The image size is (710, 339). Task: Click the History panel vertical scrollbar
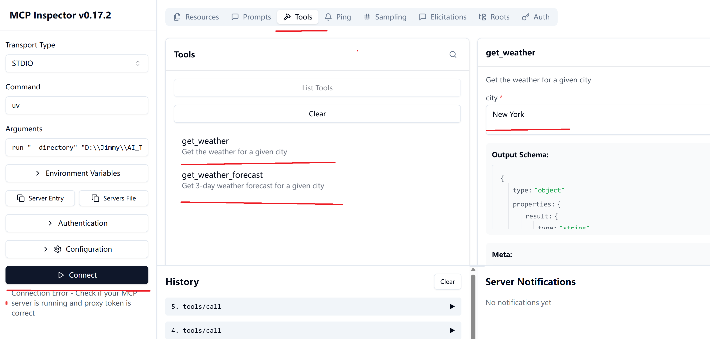coord(473,306)
